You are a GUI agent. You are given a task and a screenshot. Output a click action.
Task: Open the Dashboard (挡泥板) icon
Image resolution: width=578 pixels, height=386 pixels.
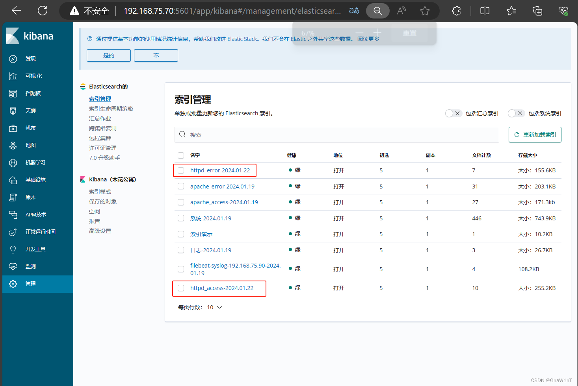coord(13,93)
